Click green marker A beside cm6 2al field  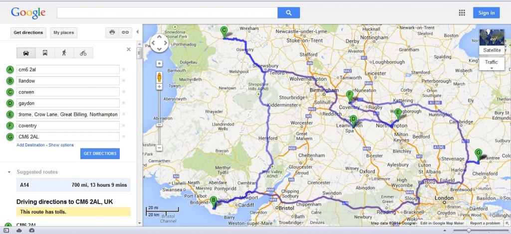coord(10,69)
